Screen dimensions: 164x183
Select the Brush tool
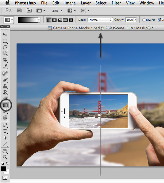coord(5,80)
